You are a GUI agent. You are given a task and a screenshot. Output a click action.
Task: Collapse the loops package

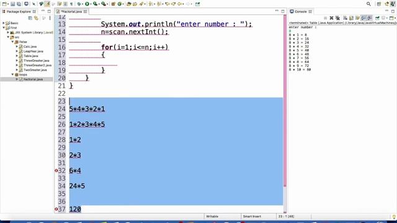pyautogui.click(x=12, y=74)
